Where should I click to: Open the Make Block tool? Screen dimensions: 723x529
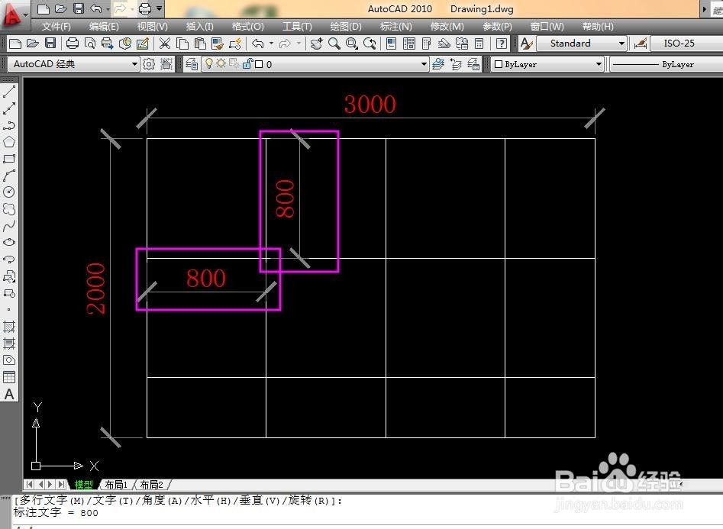pyautogui.click(x=9, y=293)
